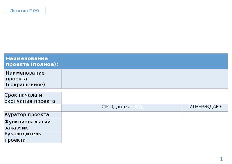Select the 'Срок начала и окончания проекта' label
Image resolution: width=232 pixels, height=164 pixels.
tap(32, 98)
